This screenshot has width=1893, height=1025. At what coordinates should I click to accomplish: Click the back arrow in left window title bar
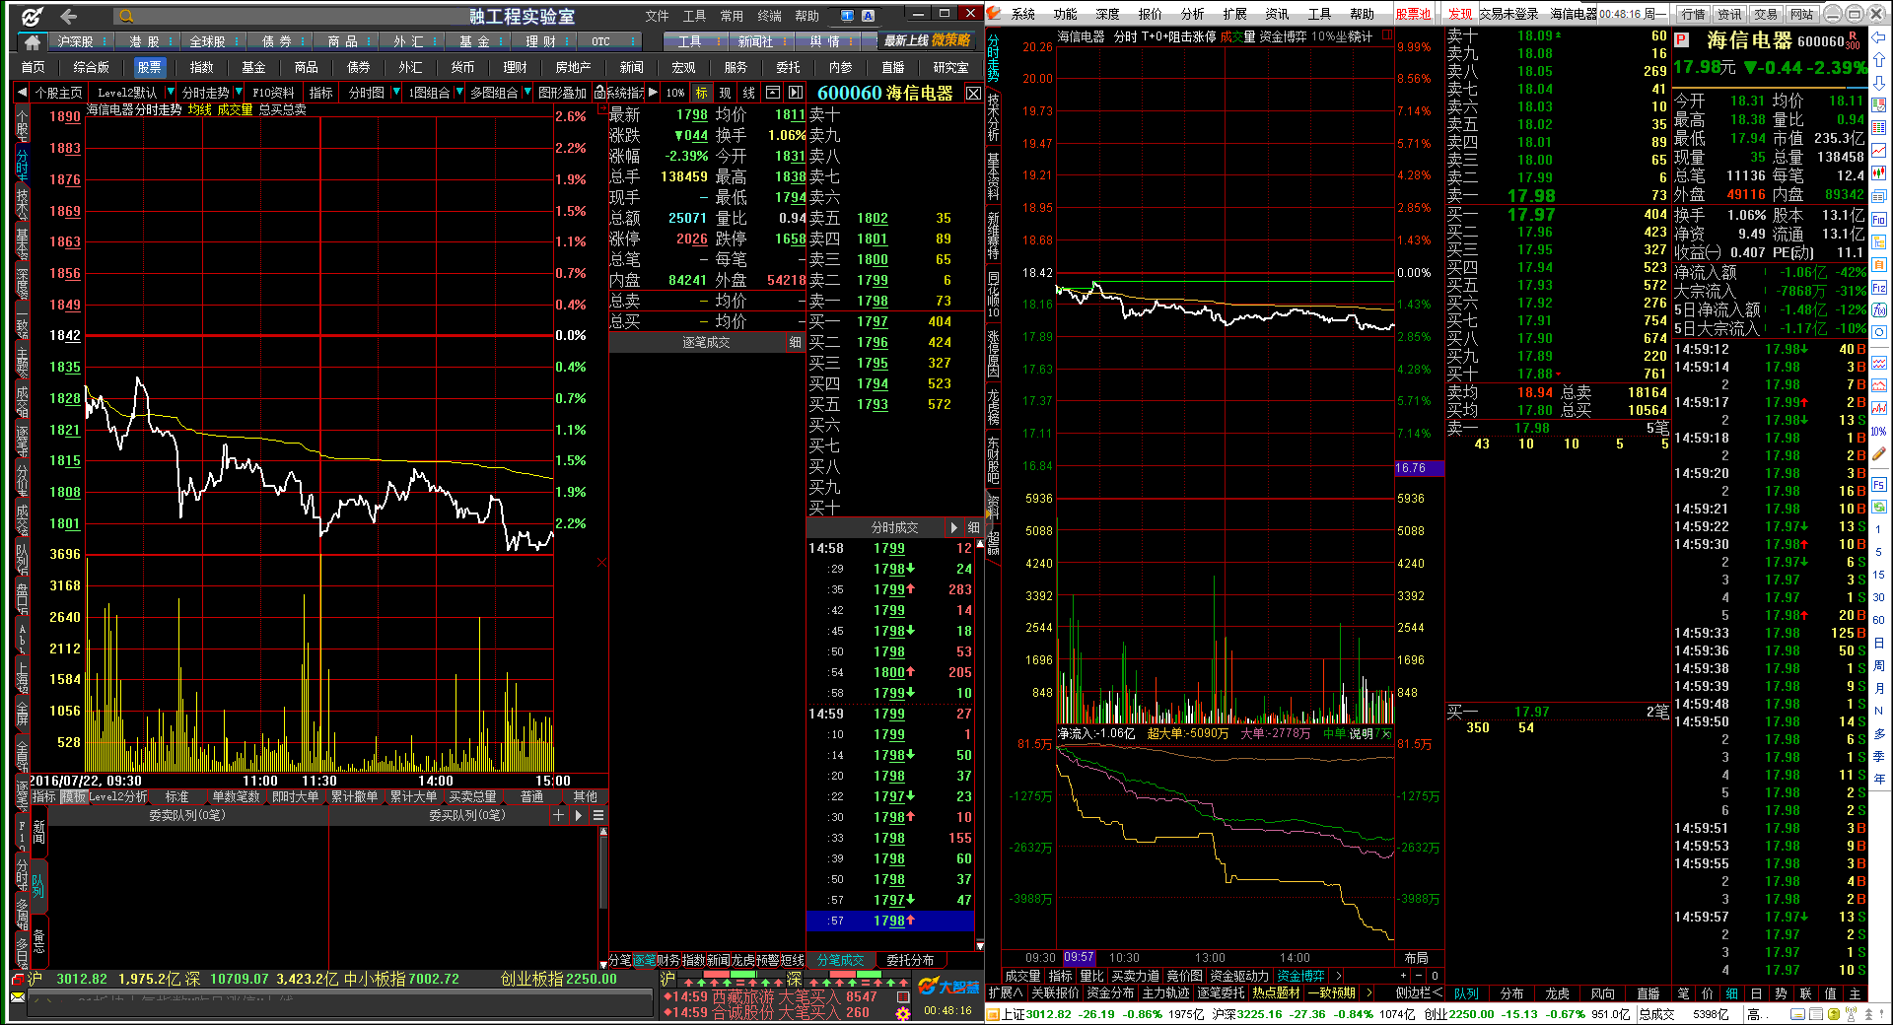[x=68, y=16]
